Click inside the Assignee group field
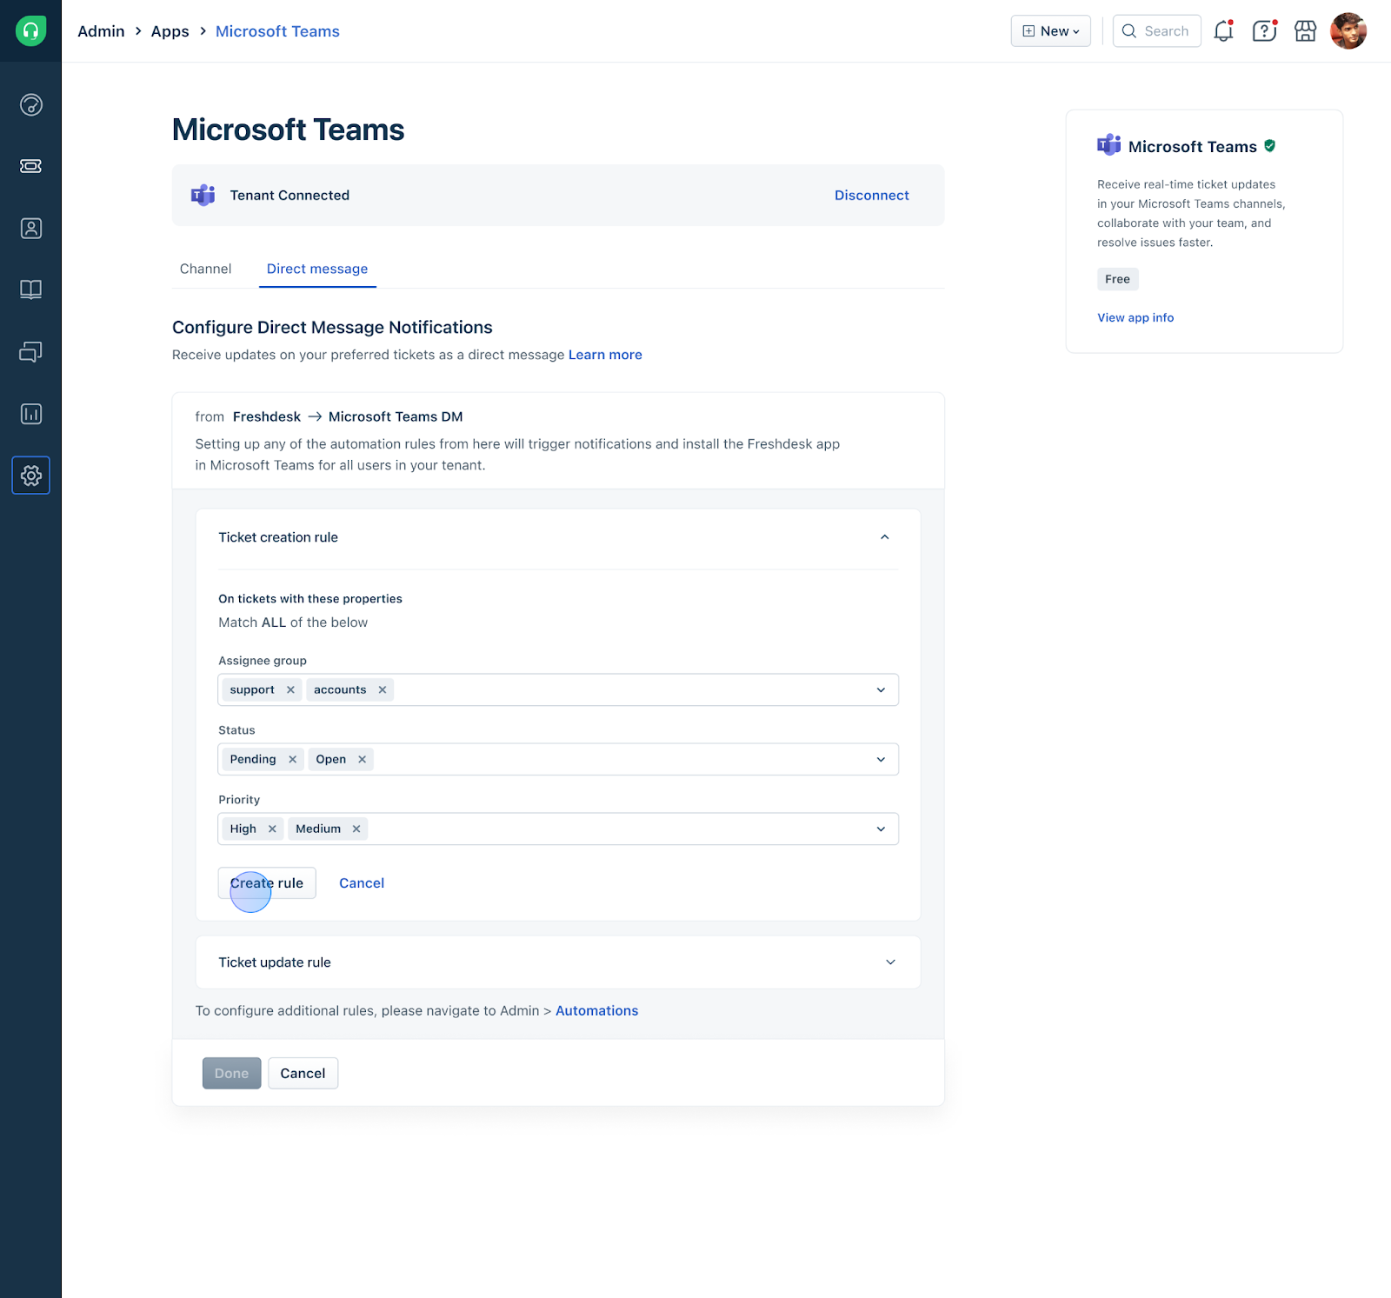The image size is (1391, 1298). pos(558,689)
